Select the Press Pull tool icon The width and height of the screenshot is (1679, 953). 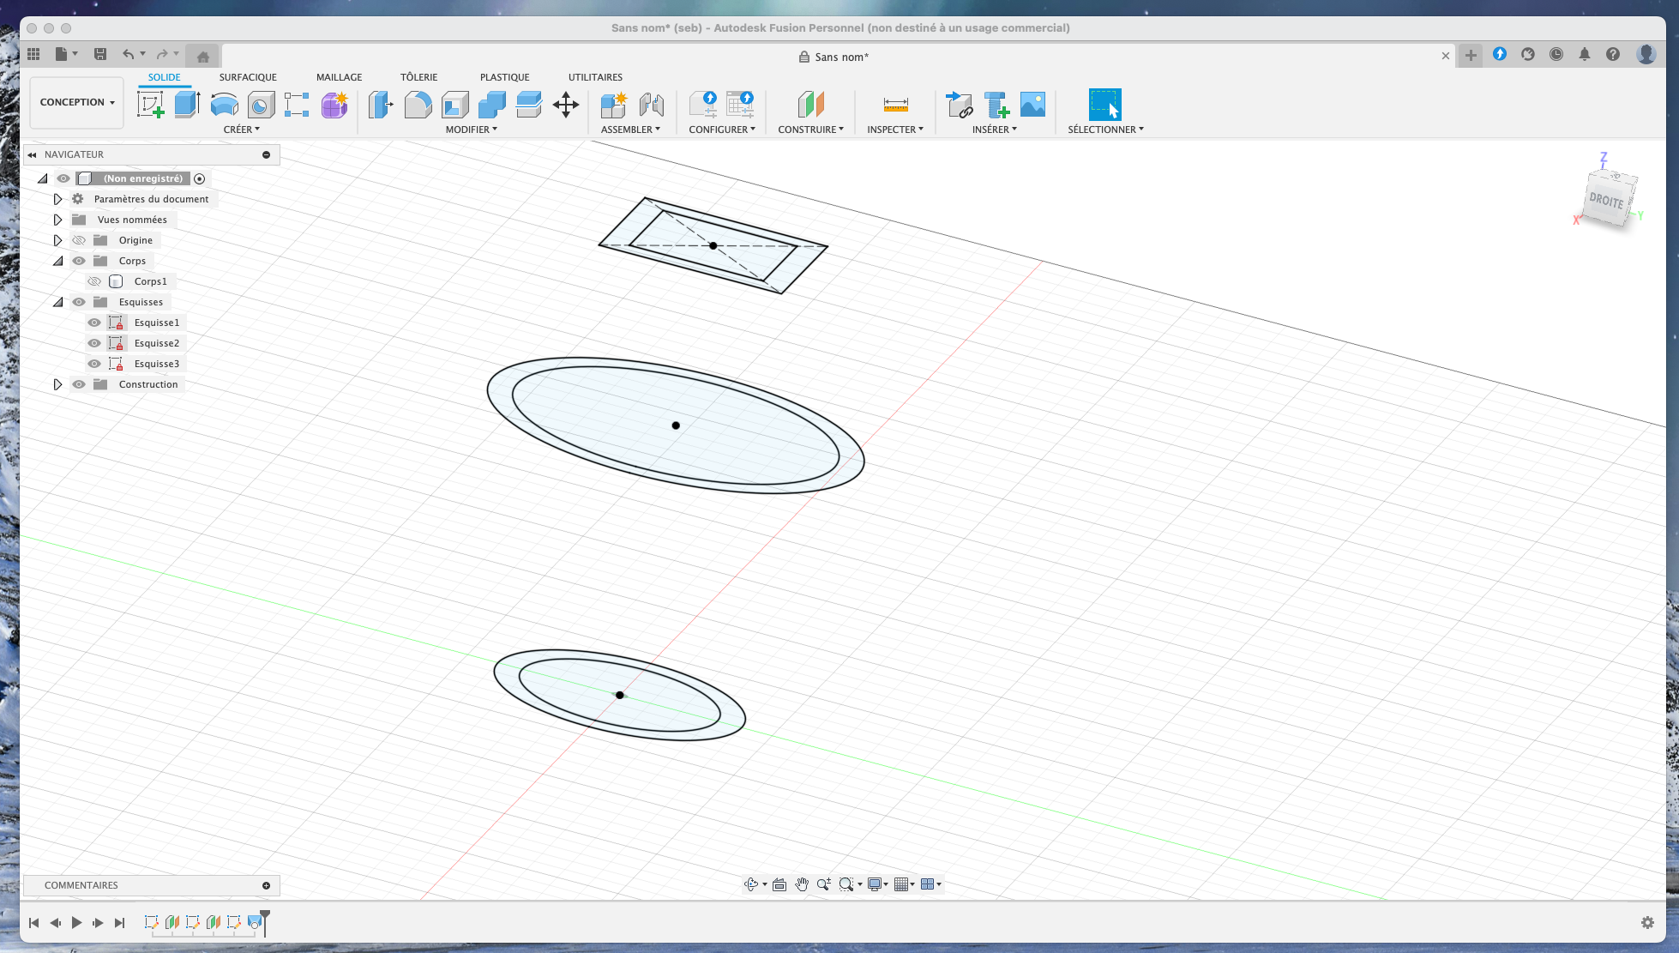coord(381,105)
